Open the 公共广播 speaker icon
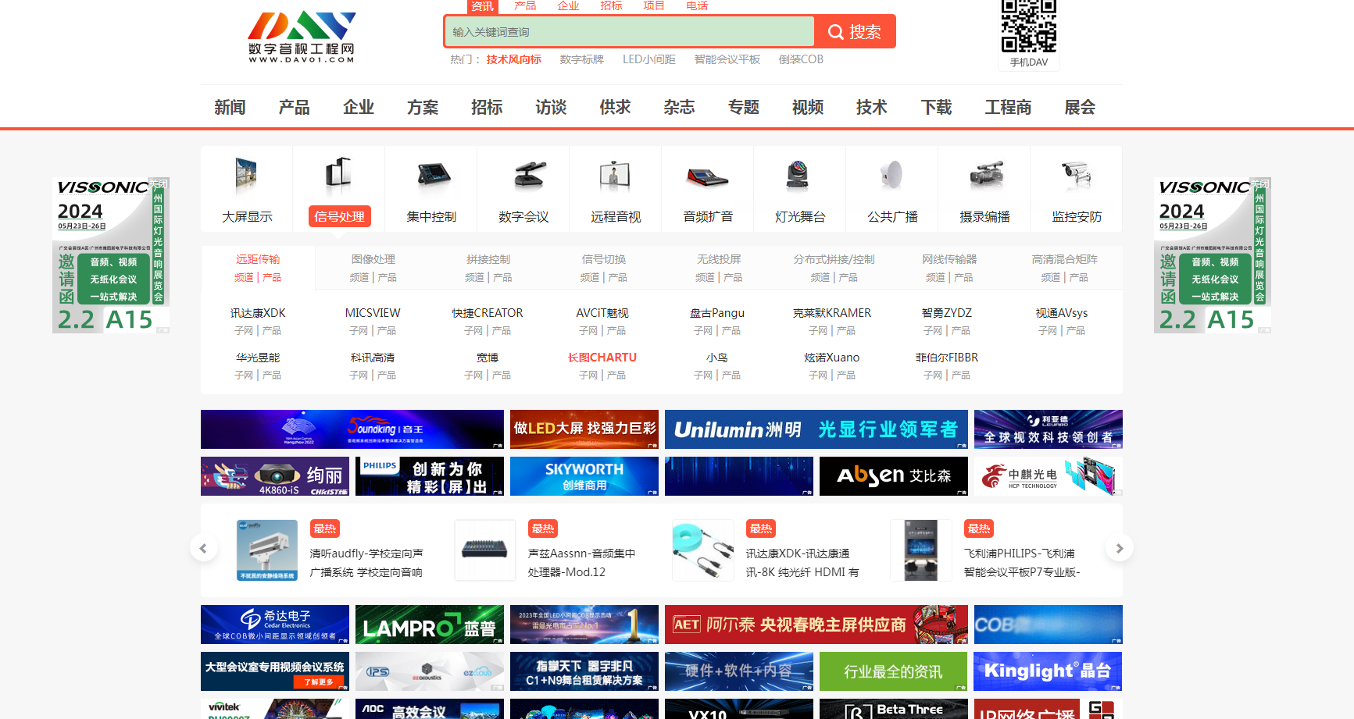Screen dimensions: 1354x719 [x=892, y=175]
